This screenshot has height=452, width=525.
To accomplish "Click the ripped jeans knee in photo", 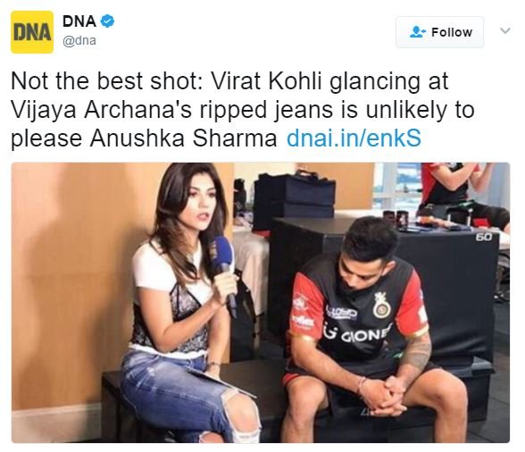I will (x=241, y=415).
